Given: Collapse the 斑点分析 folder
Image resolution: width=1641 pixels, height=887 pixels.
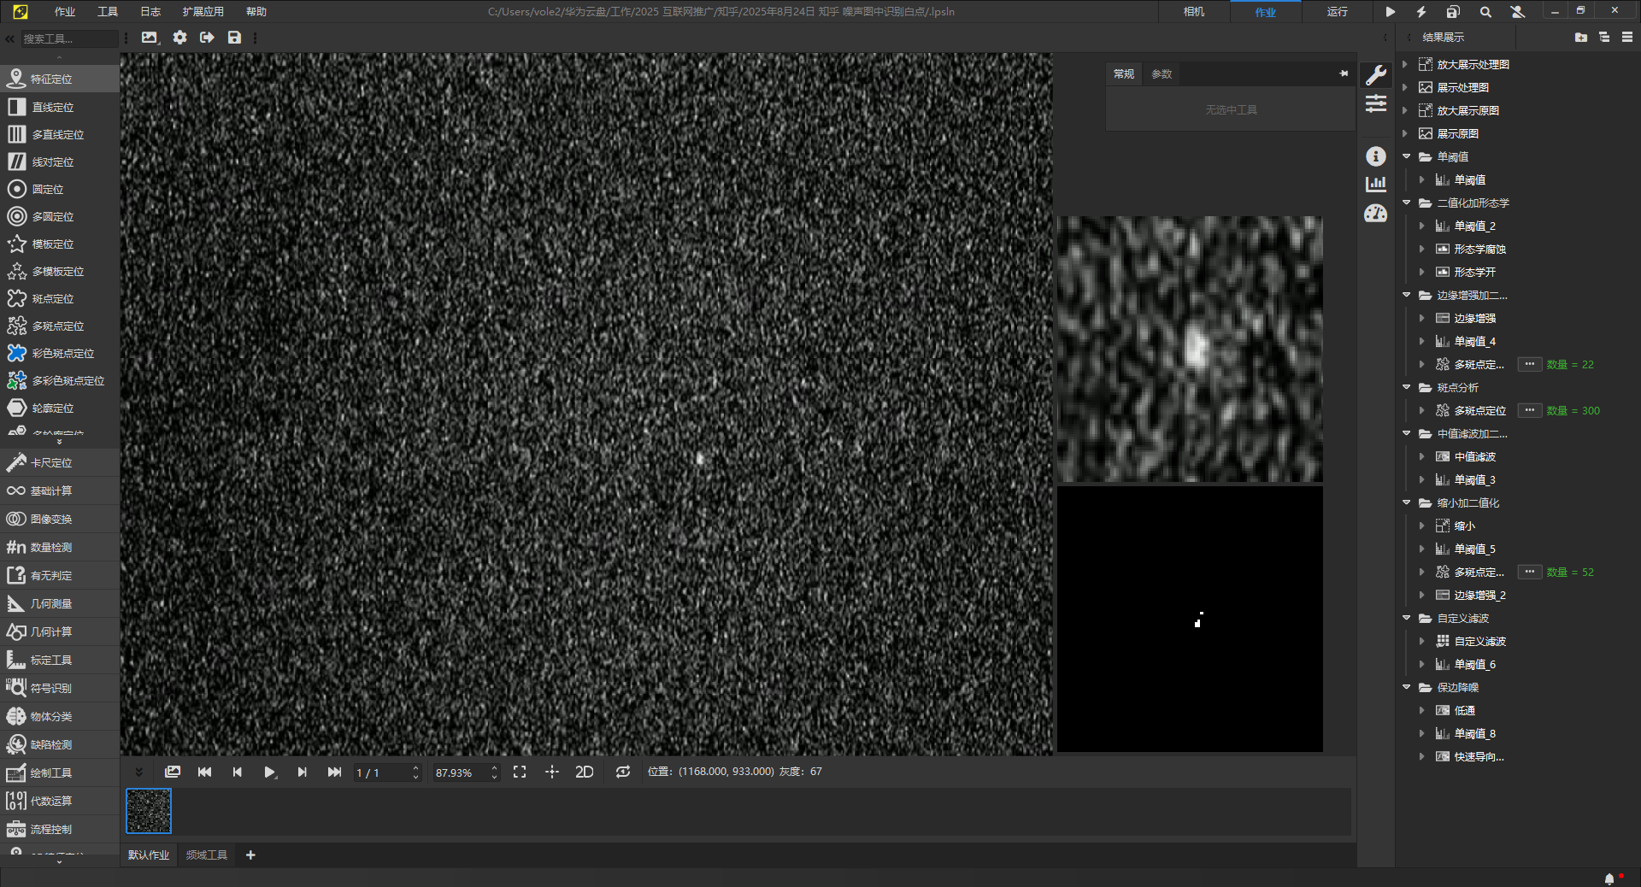Looking at the screenshot, I should (1407, 387).
